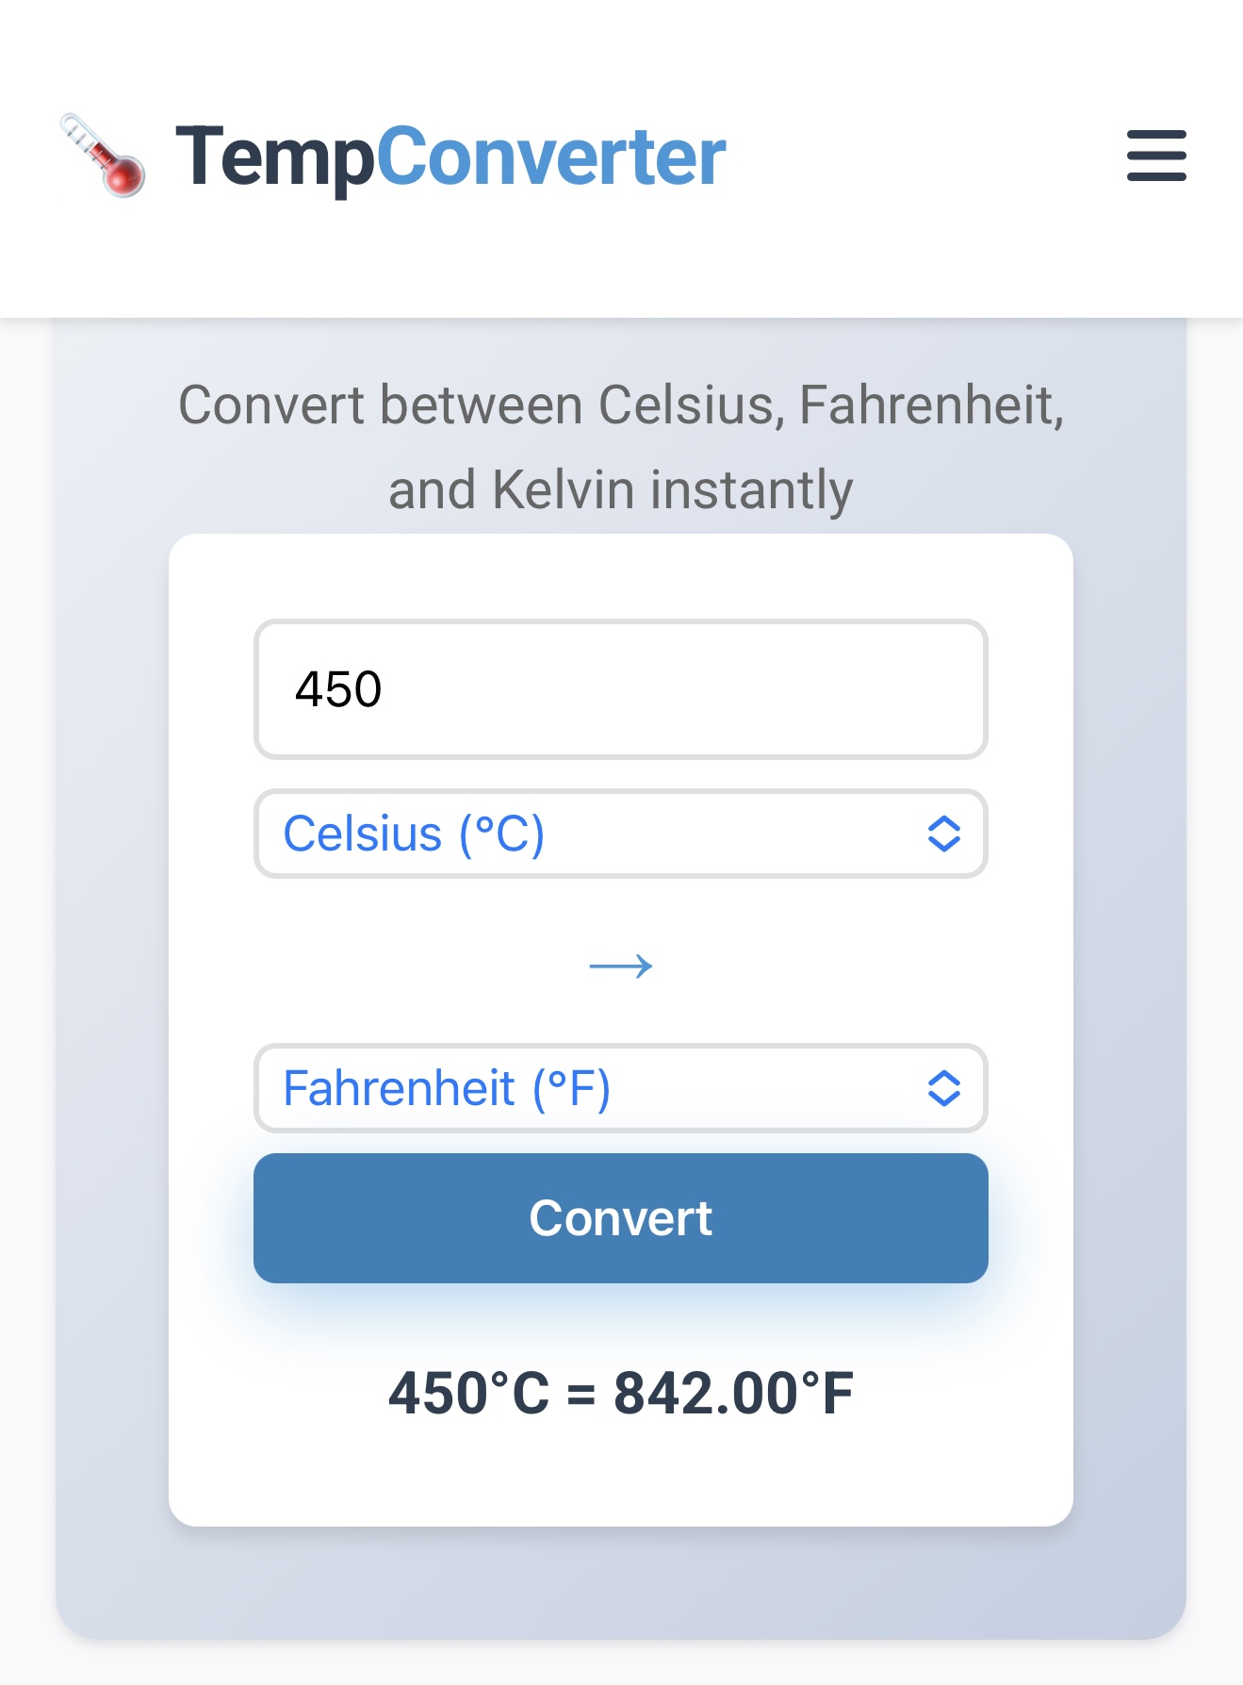Open the Fahrenheit (°F) target unit dropdown

(620, 1088)
